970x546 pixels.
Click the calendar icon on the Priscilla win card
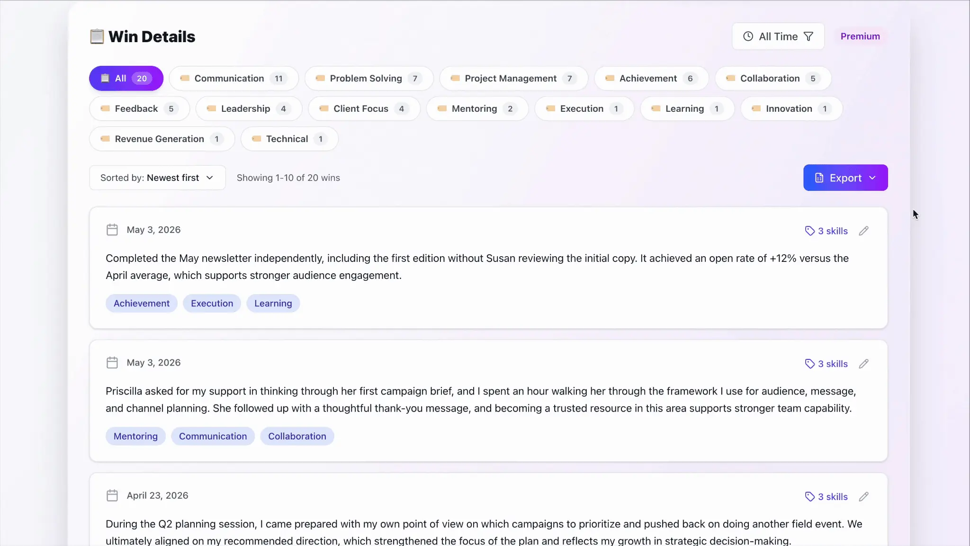[112, 363]
